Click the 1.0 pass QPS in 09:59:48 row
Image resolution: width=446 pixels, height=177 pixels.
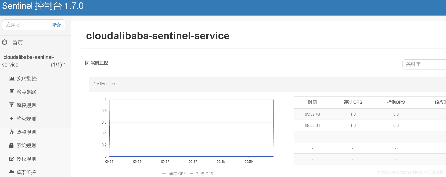[x=353, y=114]
